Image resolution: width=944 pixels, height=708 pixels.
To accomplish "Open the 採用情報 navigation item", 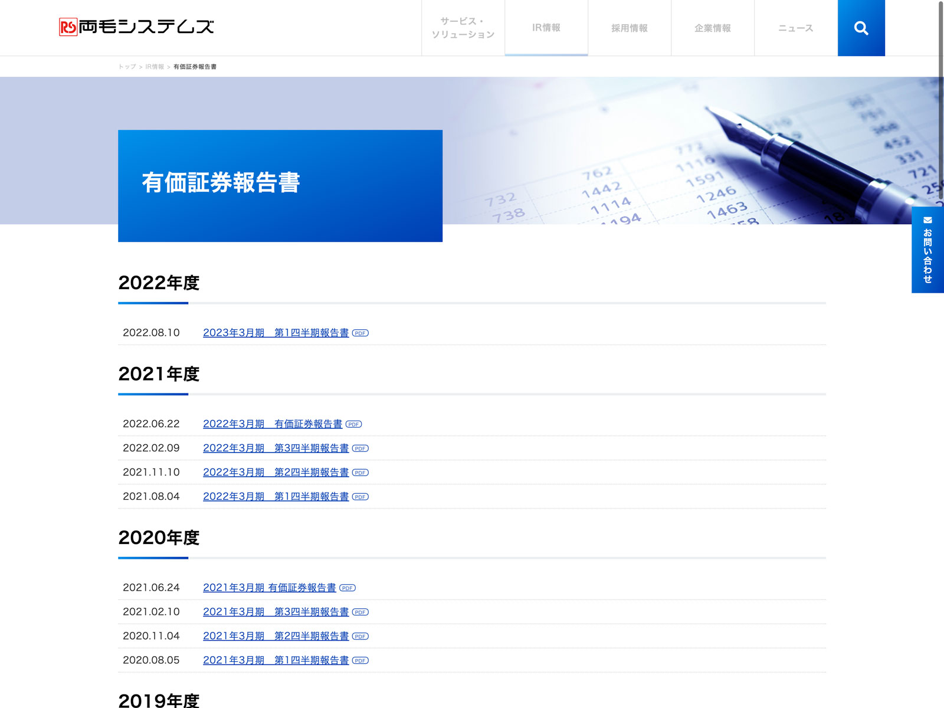I will pyautogui.click(x=630, y=28).
